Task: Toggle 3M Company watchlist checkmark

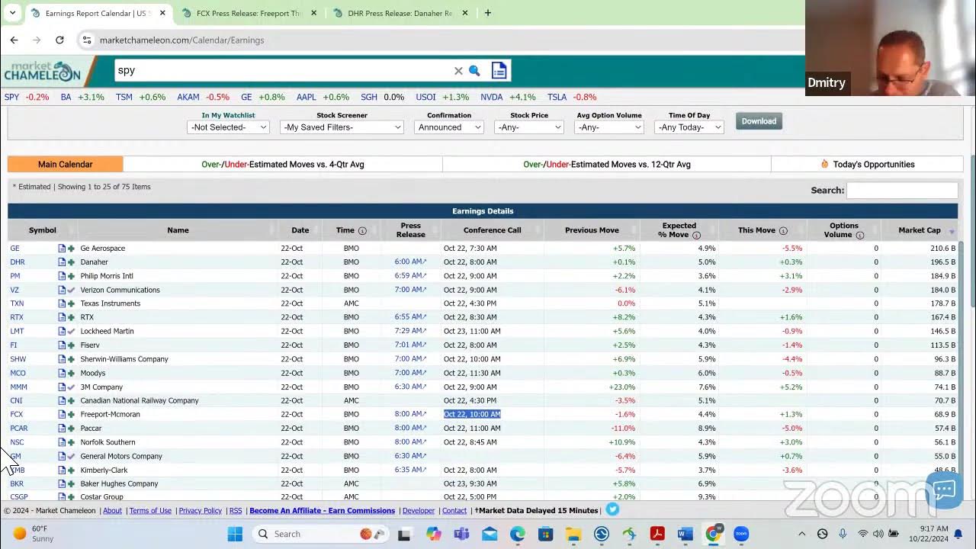Action: tap(71, 387)
